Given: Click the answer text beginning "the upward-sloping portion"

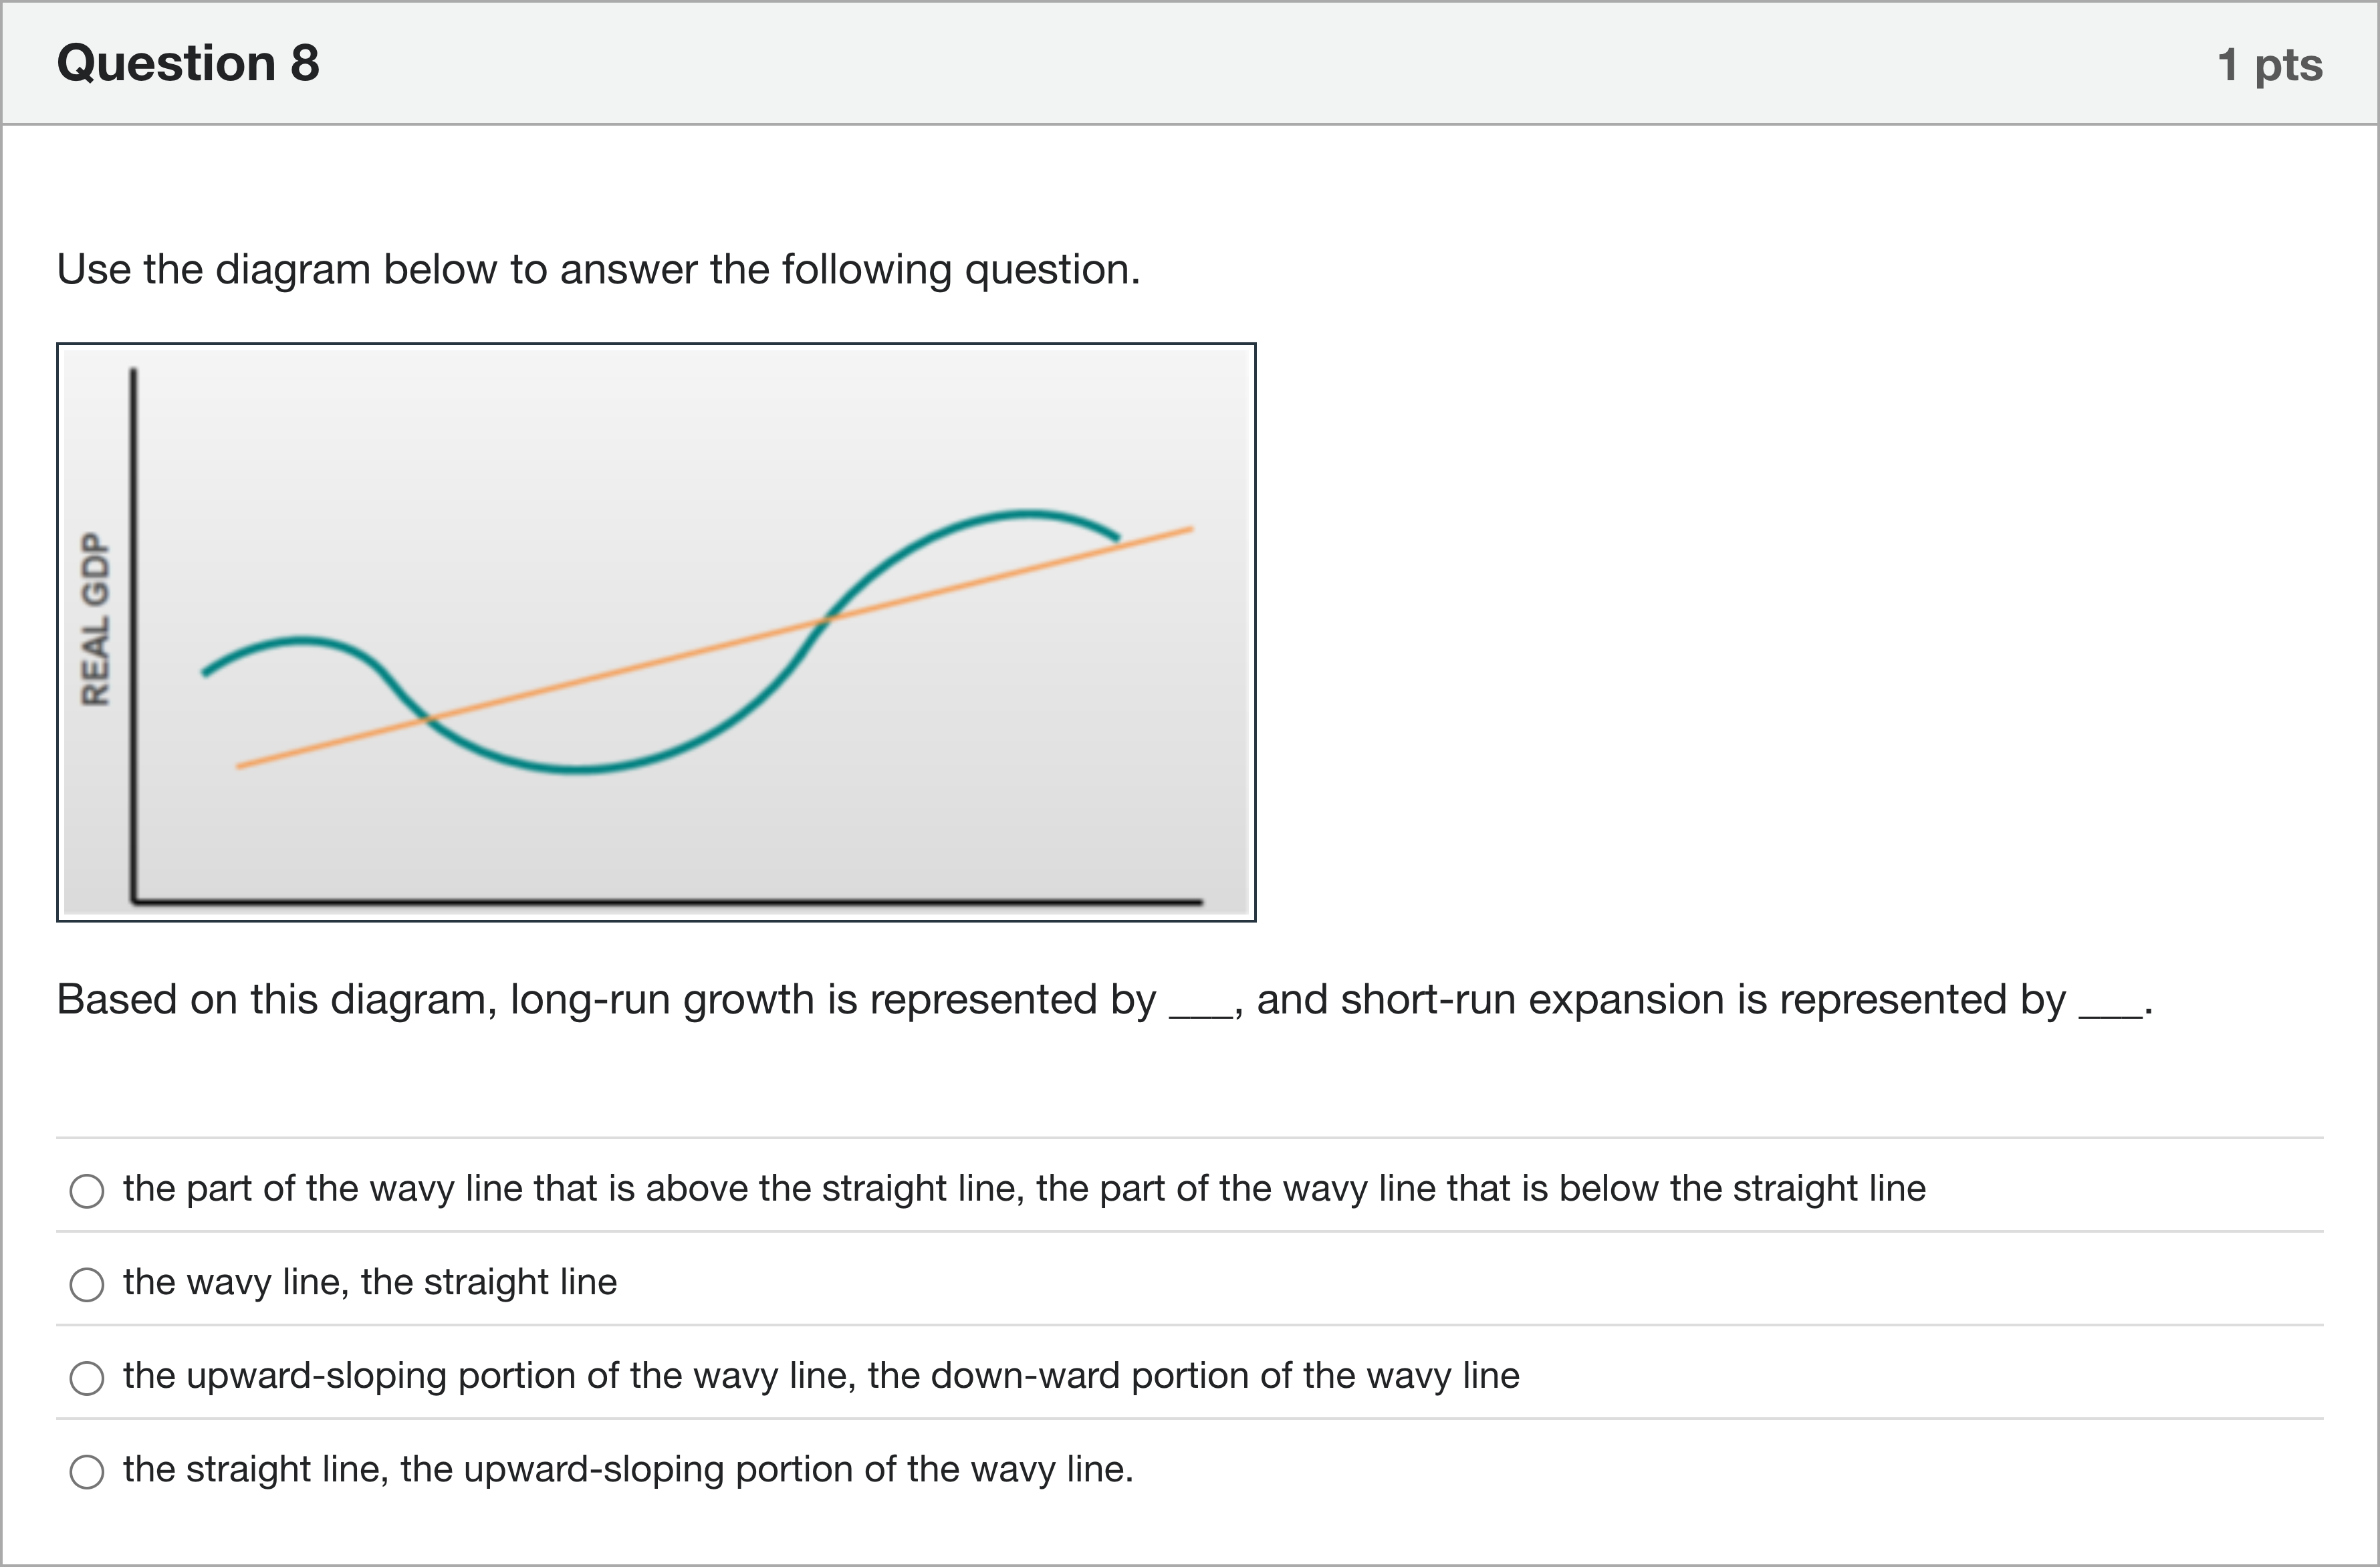Looking at the screenshot, I should point(820,1376).
